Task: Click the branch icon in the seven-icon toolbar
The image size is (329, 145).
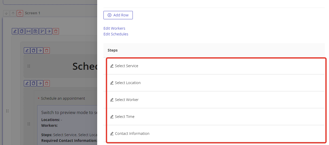Action: click(42, 31)
